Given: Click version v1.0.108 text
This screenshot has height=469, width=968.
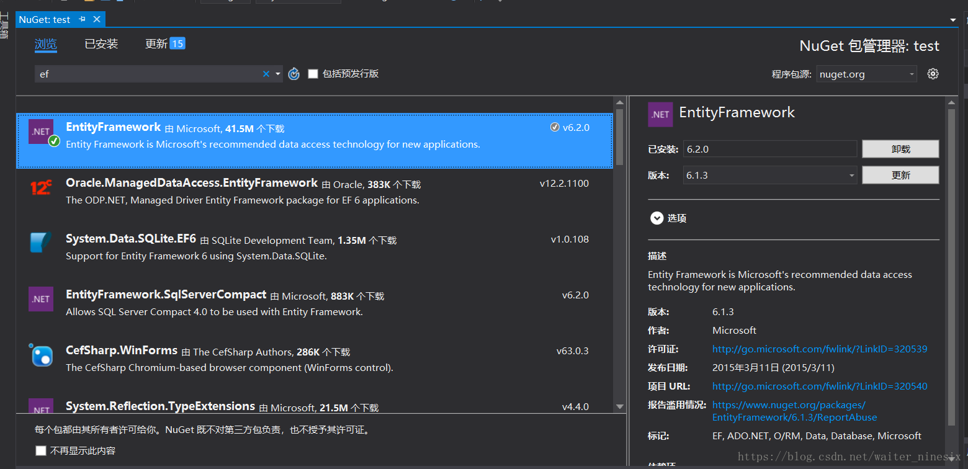Looking at the screenshot, I should [x=570, y=239].
